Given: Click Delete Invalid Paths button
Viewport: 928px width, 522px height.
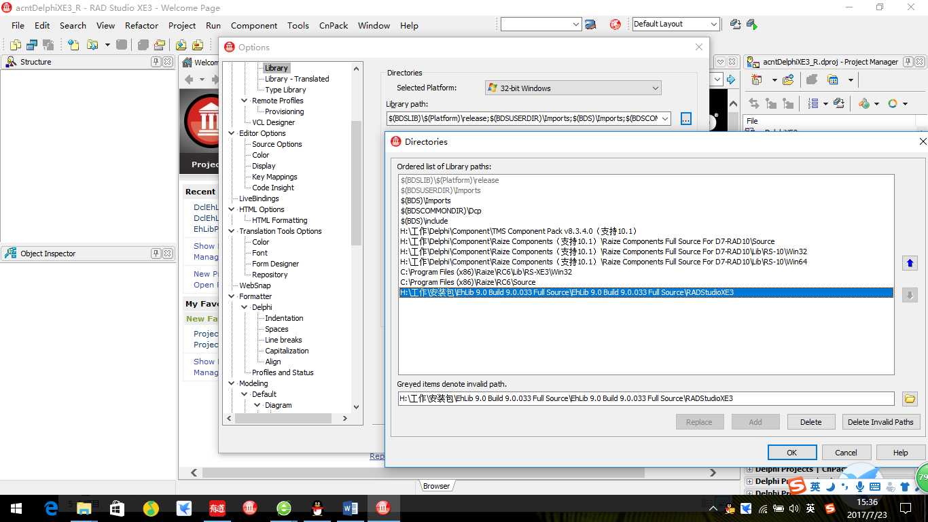Looking at the screenshot, I should 880,422.
